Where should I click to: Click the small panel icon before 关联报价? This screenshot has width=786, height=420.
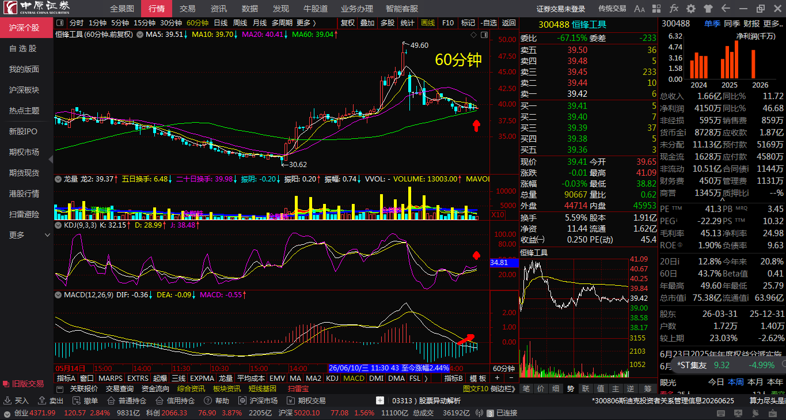(x=60, y=389)
